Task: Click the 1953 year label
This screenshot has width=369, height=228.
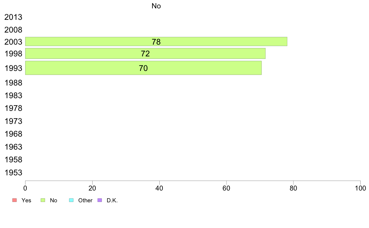Action: [x=13, y=173]
